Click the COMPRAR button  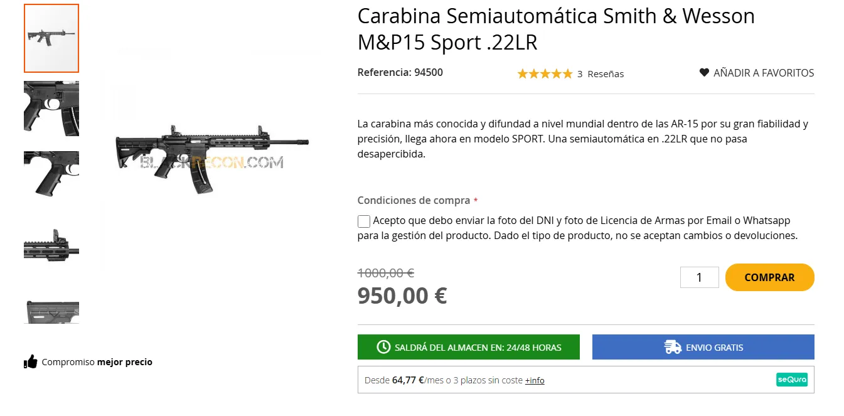click(769, 277)
